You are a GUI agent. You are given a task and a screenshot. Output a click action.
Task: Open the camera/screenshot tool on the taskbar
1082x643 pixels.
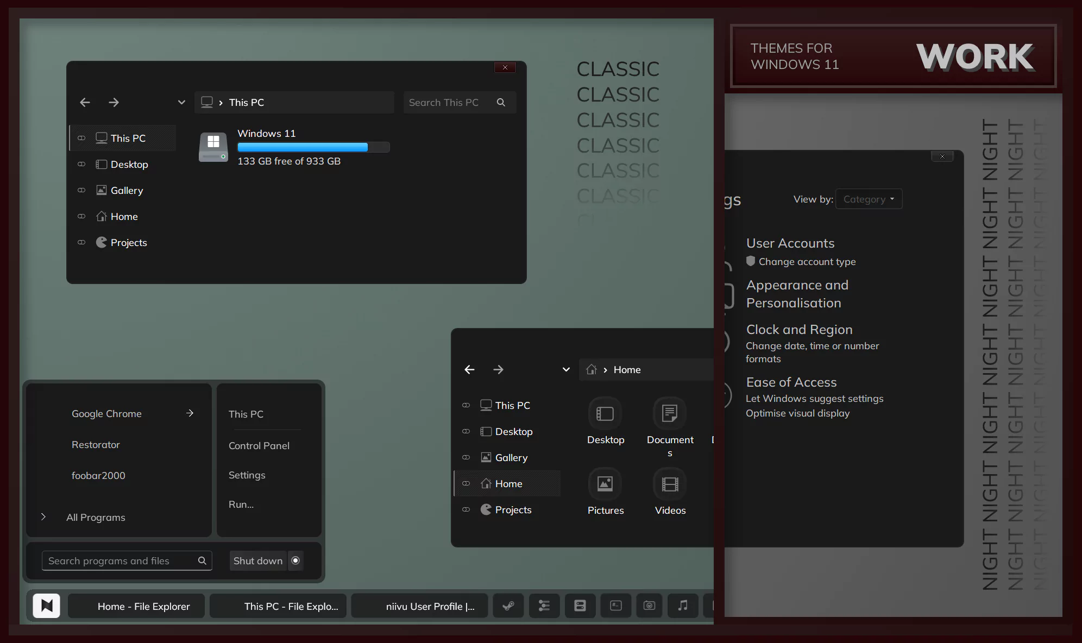click(649, 606)
